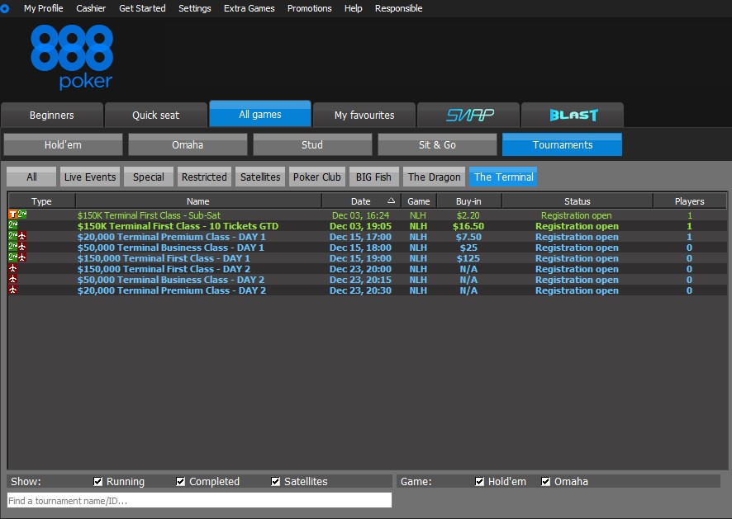Select the Satellites filter button
Image resolution: width=732 pixels, height=519 pixels.
click(260, 177)
